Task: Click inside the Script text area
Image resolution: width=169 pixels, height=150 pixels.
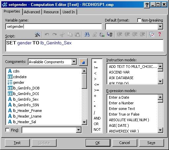Action: point(84,46)
